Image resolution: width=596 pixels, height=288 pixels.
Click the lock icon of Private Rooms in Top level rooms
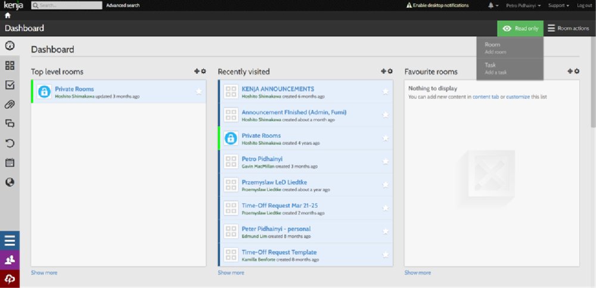click(45, 92)
